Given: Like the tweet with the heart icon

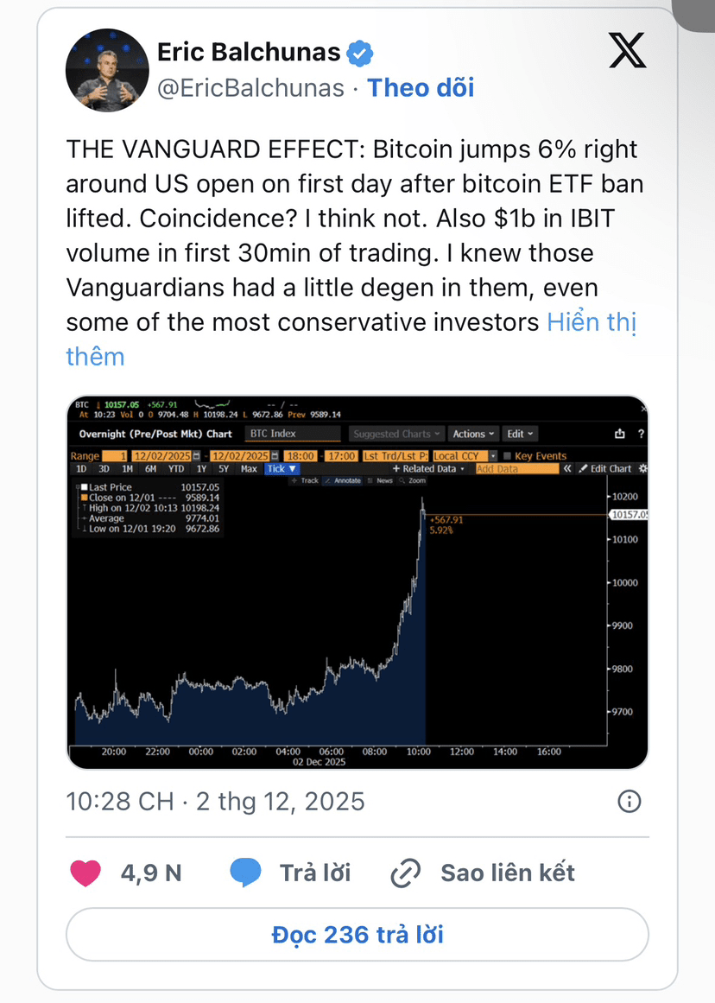Looking at the screenshot, I should 85,873.
